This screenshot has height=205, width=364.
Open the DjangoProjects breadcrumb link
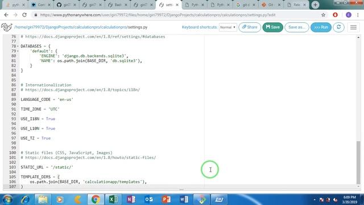[59, 27]
